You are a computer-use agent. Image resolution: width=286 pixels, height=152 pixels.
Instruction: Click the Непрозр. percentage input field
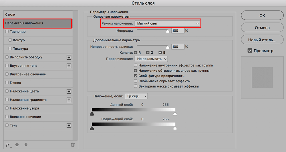coord(178,31)
